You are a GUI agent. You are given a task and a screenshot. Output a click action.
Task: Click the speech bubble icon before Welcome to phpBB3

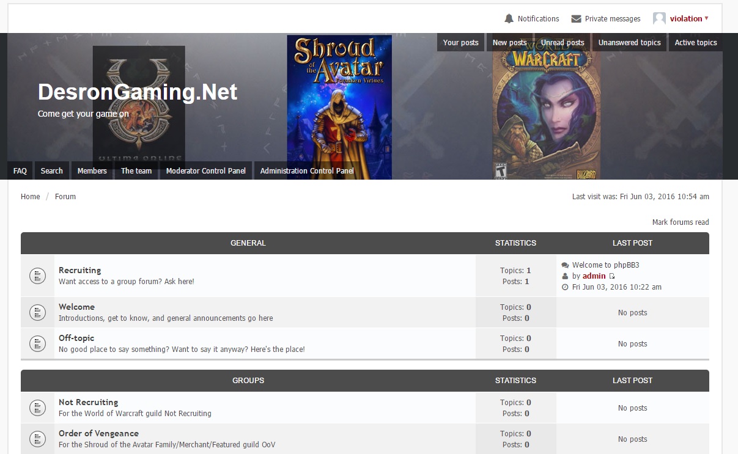[565, 265]
